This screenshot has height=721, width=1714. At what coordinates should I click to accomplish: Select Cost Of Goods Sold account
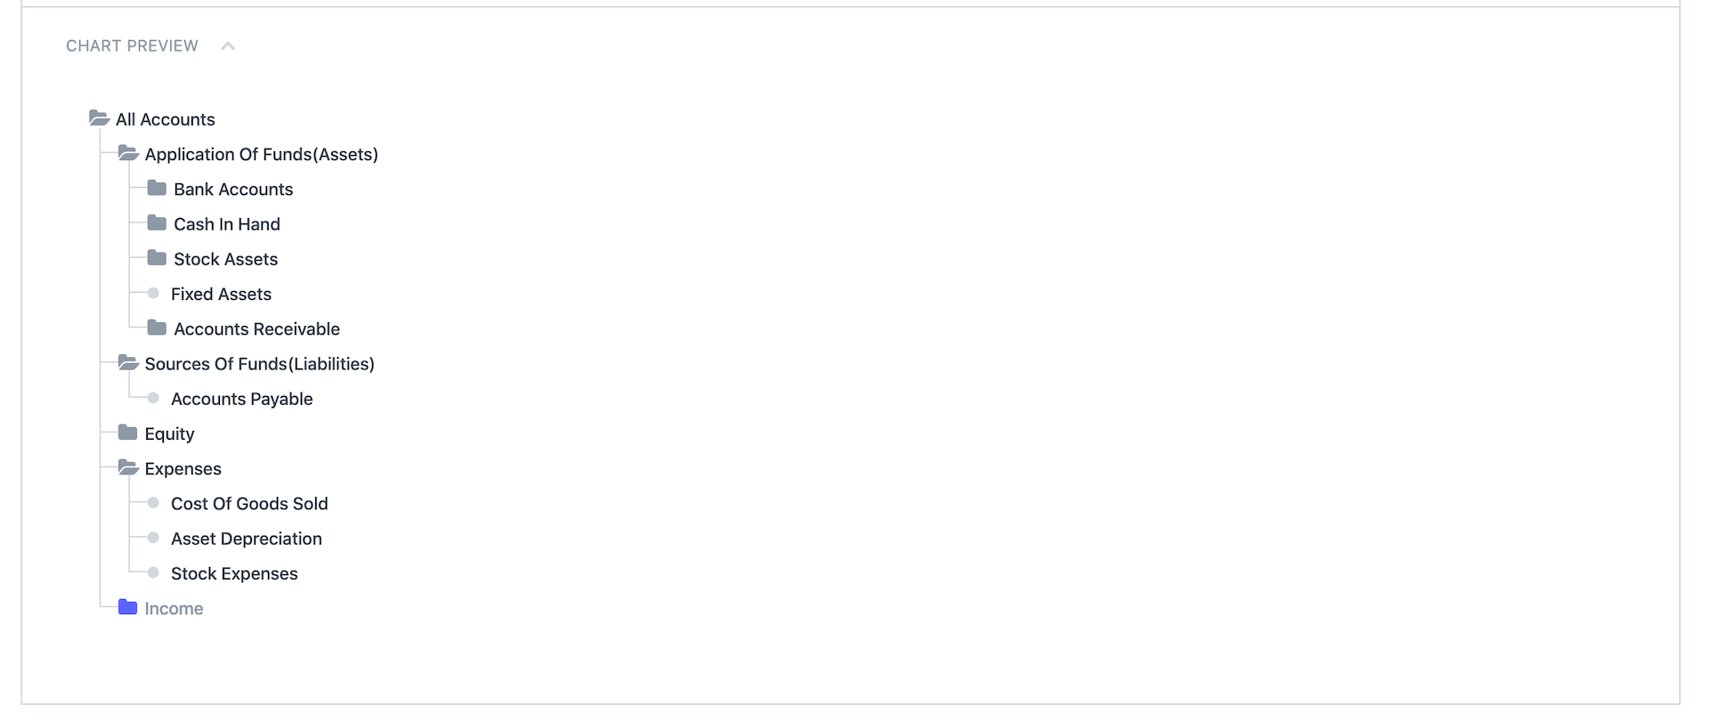click(249, 504)
